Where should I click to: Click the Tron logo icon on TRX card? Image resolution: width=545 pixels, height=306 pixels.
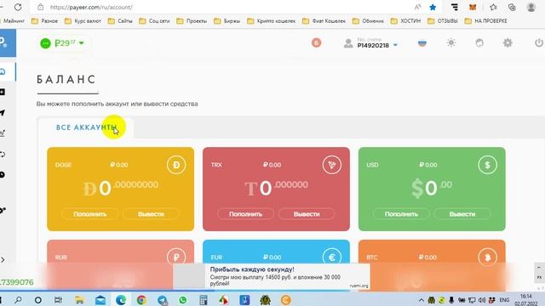(332, 165)
